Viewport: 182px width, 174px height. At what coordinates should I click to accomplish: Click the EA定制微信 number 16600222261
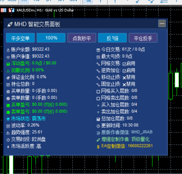(x=140, y=146)
